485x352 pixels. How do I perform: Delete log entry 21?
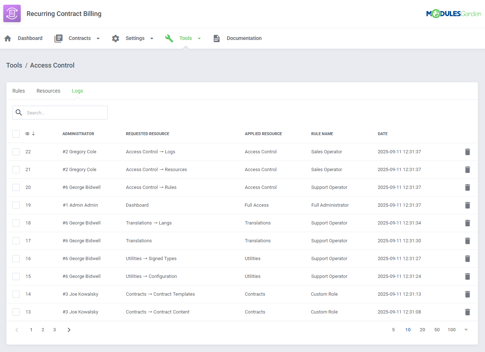[468, 170]
